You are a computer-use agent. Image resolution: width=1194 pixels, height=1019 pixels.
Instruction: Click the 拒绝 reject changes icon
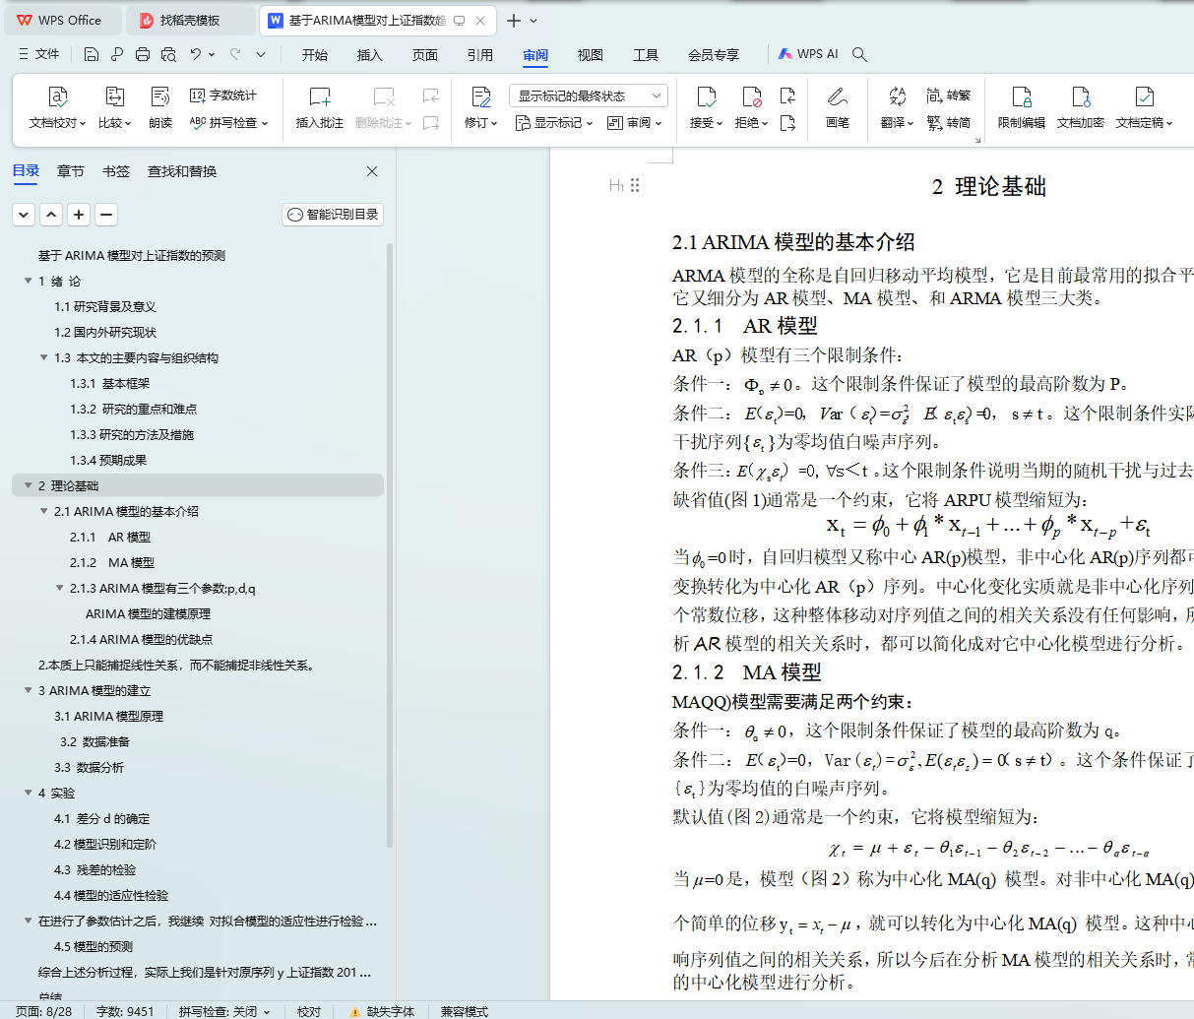tap(751, 96)
